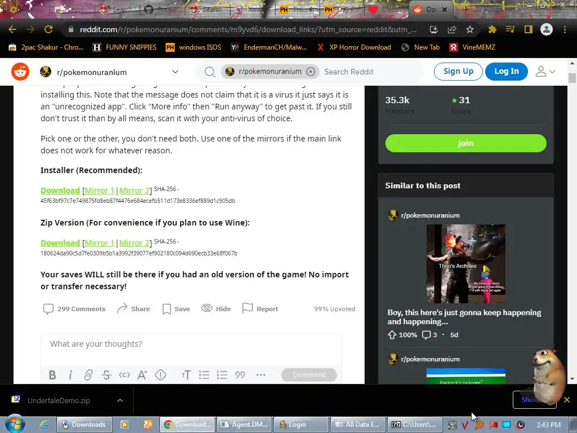Open the 2pac Shakur bookmark
Viewport: 577px width, 433px height.
tap(46, 47)
